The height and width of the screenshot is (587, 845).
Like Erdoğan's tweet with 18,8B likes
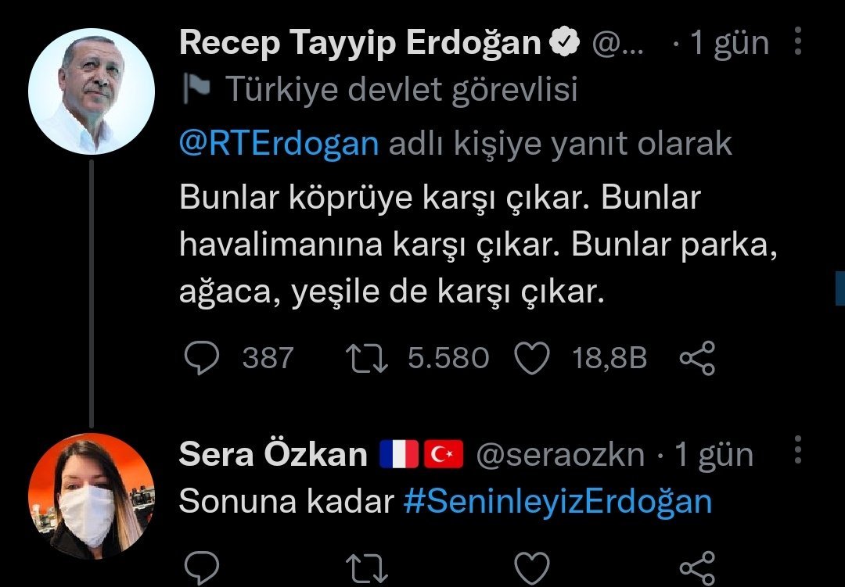click(x=533, y=358)
